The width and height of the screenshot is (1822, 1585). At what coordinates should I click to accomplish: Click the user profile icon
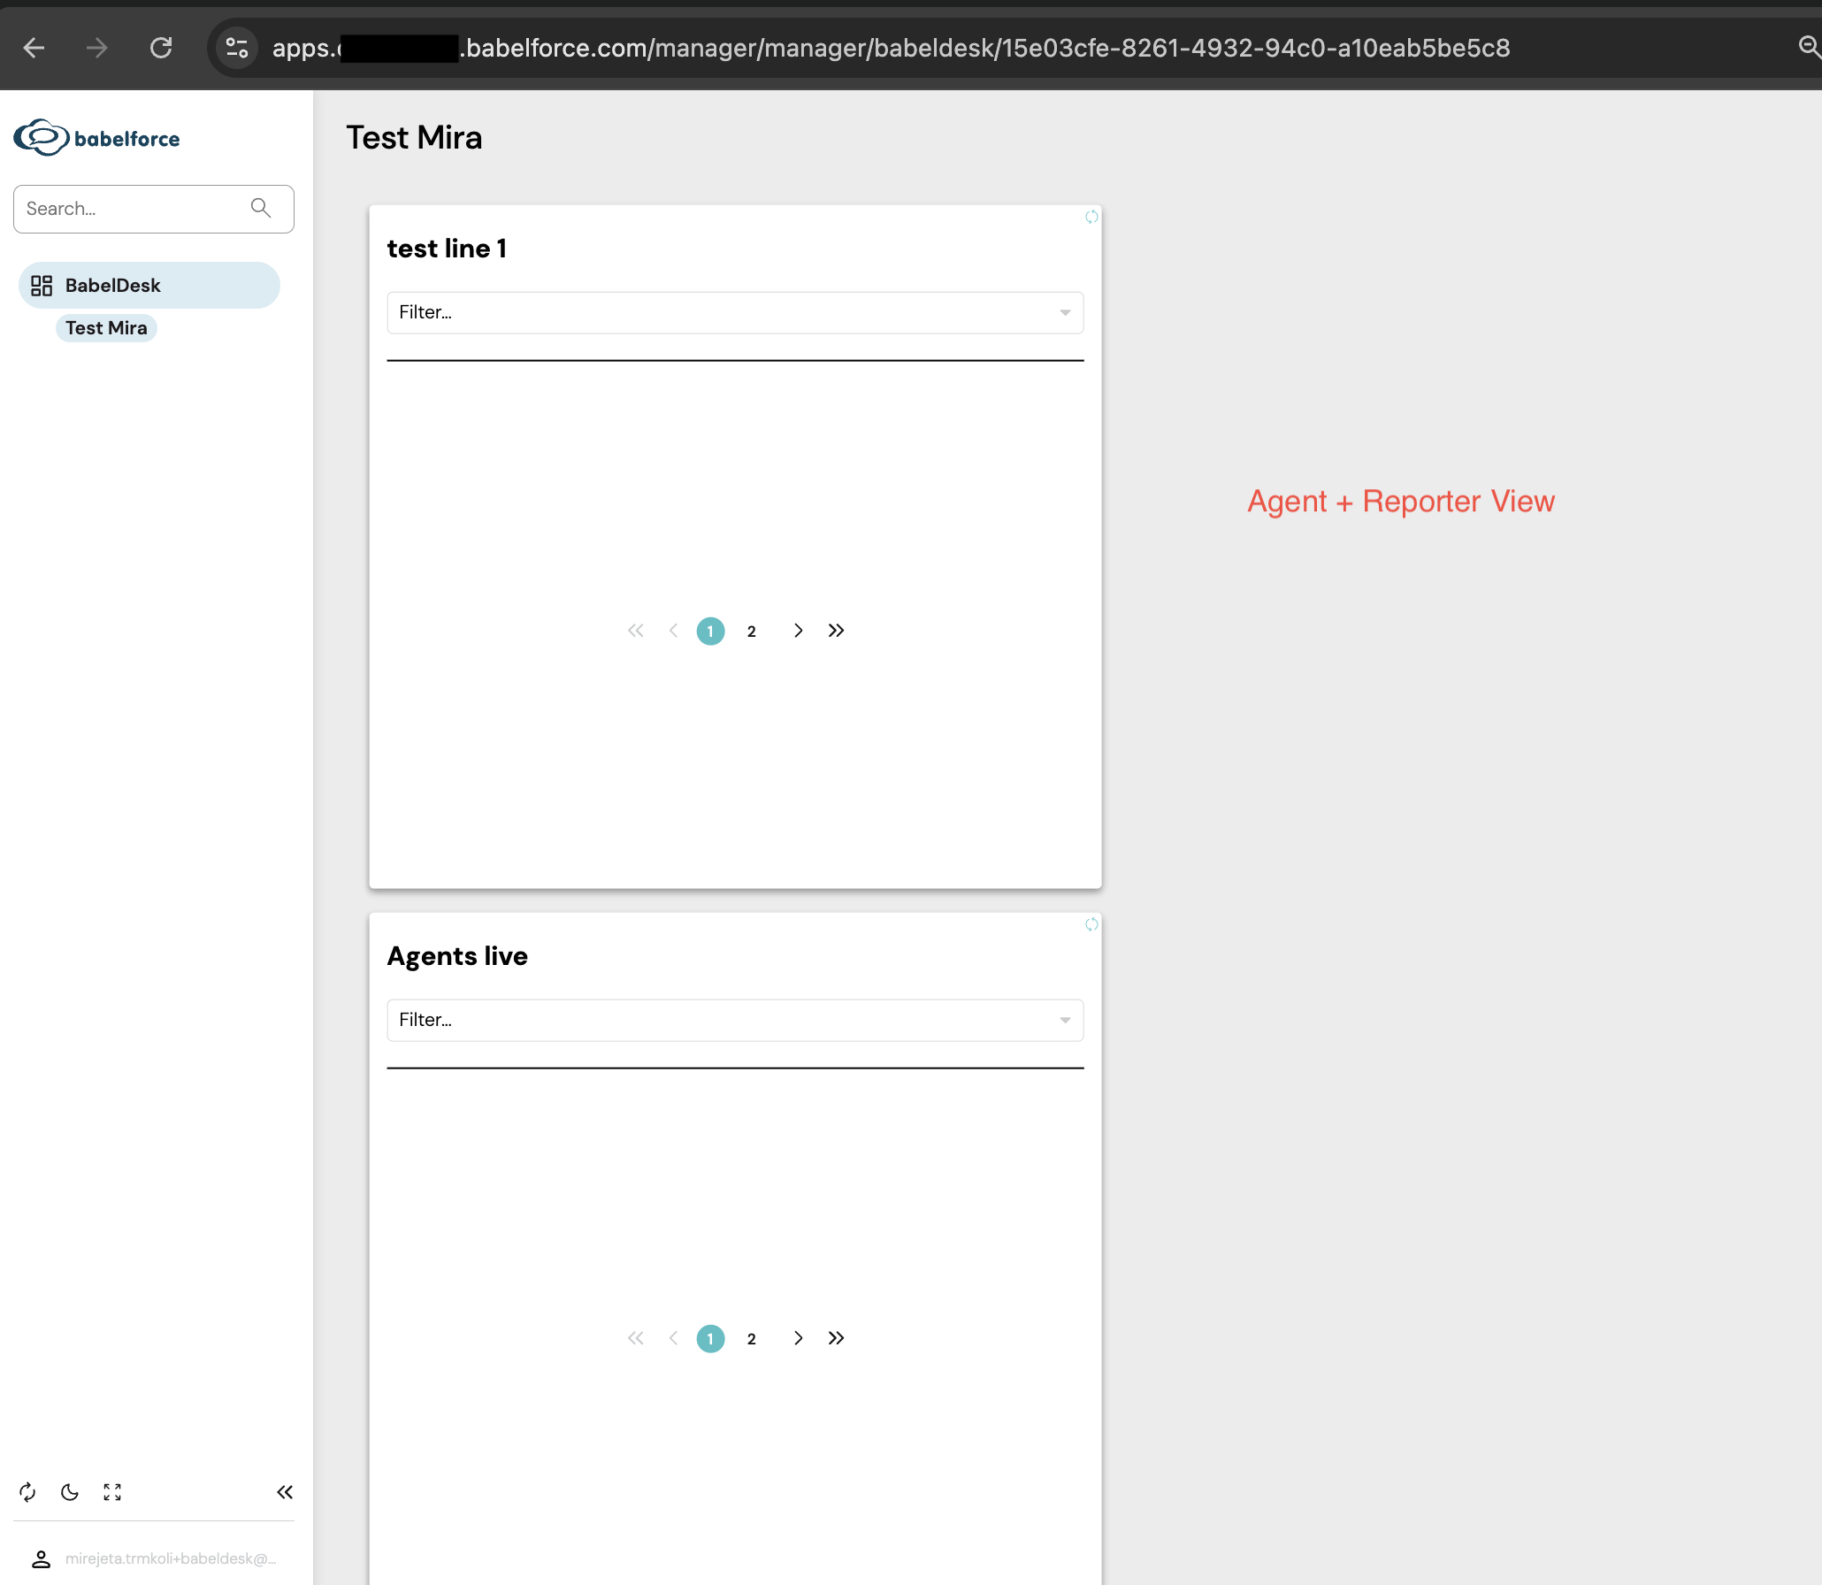tap(41, 1558)
